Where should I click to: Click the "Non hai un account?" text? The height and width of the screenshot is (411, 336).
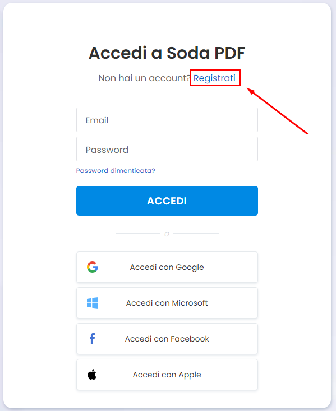point(144,78)
